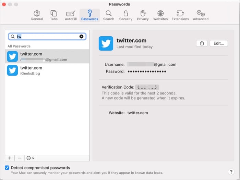Click the magnifying glass in the password search field
Viewport: 240px width, 180px height.
tap(13, 37)
